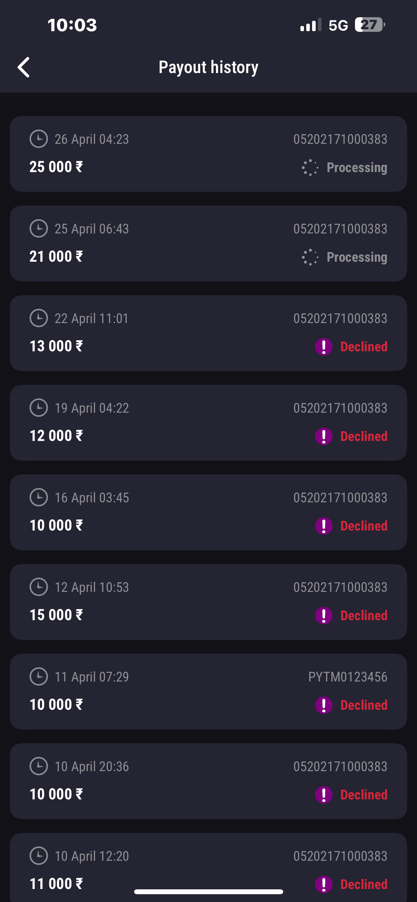Tap the back arrow icon
This screenshot has height=902, width=417.
coord(24,67)
